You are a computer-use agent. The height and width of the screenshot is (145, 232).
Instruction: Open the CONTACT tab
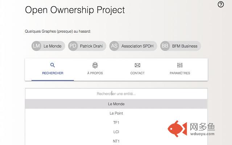point(137,70)
